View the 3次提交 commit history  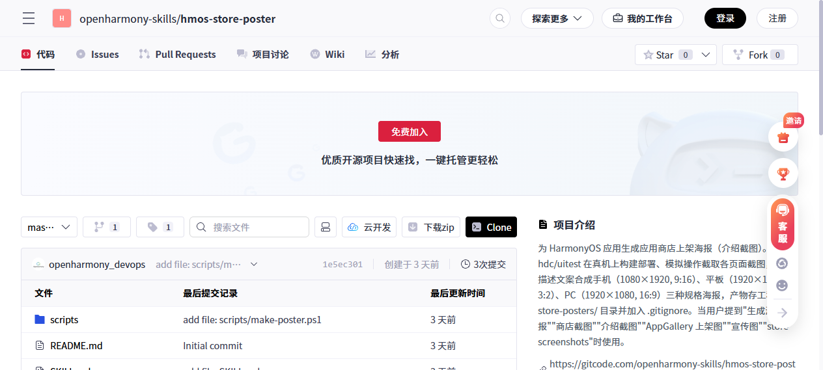pyautogui.click(x=483, y=264)
